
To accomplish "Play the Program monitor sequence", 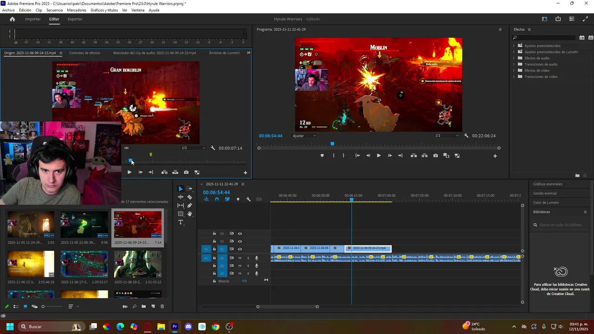I will tap(379, 156).
